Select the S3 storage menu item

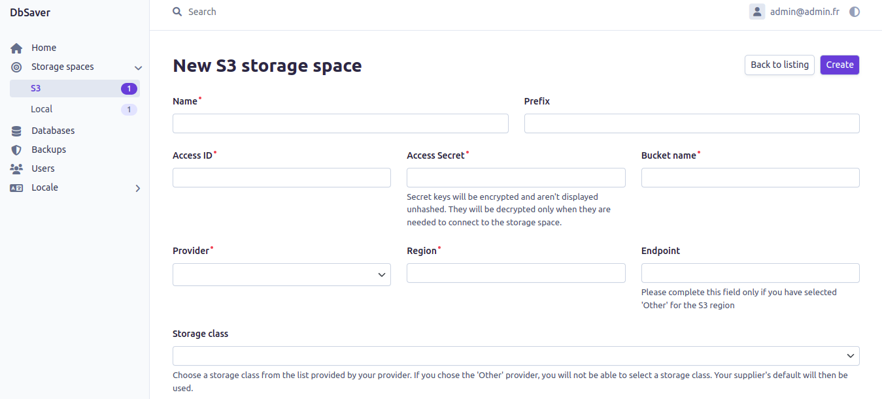(36, 88)
